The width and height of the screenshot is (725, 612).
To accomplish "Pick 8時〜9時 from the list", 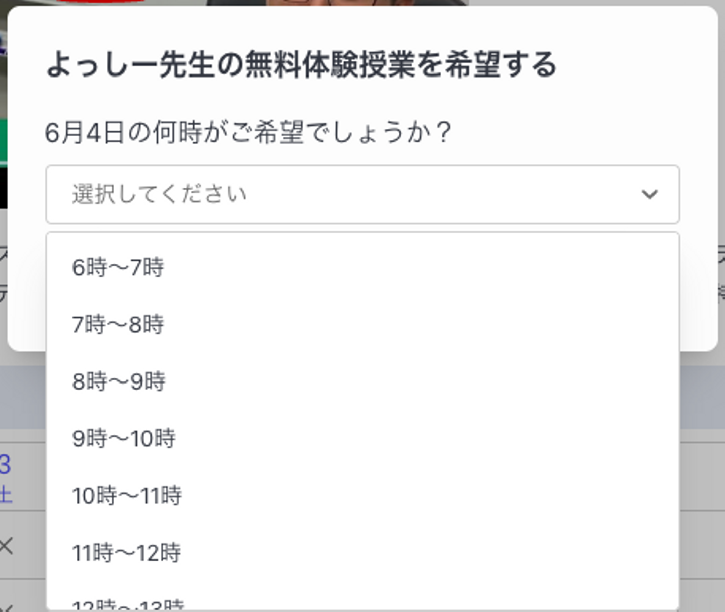I will 119,381.
